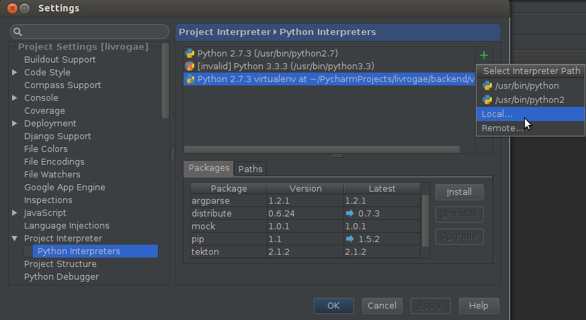
Task: Focus the settings search field
Action: (89, 32)
